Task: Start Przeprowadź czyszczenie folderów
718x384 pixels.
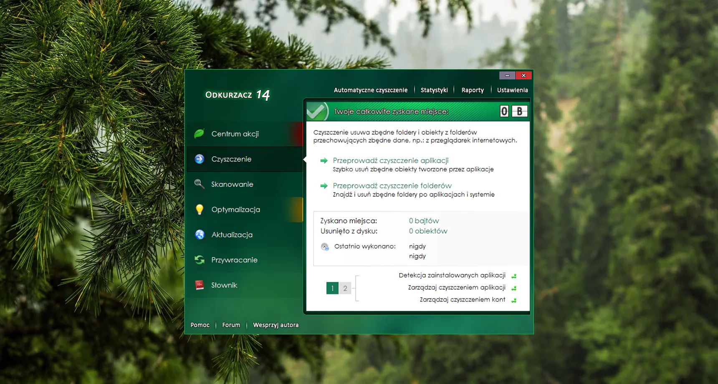Action: [392, 186]
